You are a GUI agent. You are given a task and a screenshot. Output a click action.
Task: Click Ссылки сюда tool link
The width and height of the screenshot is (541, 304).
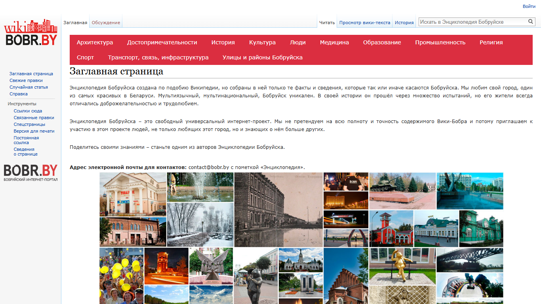point(28,111)
